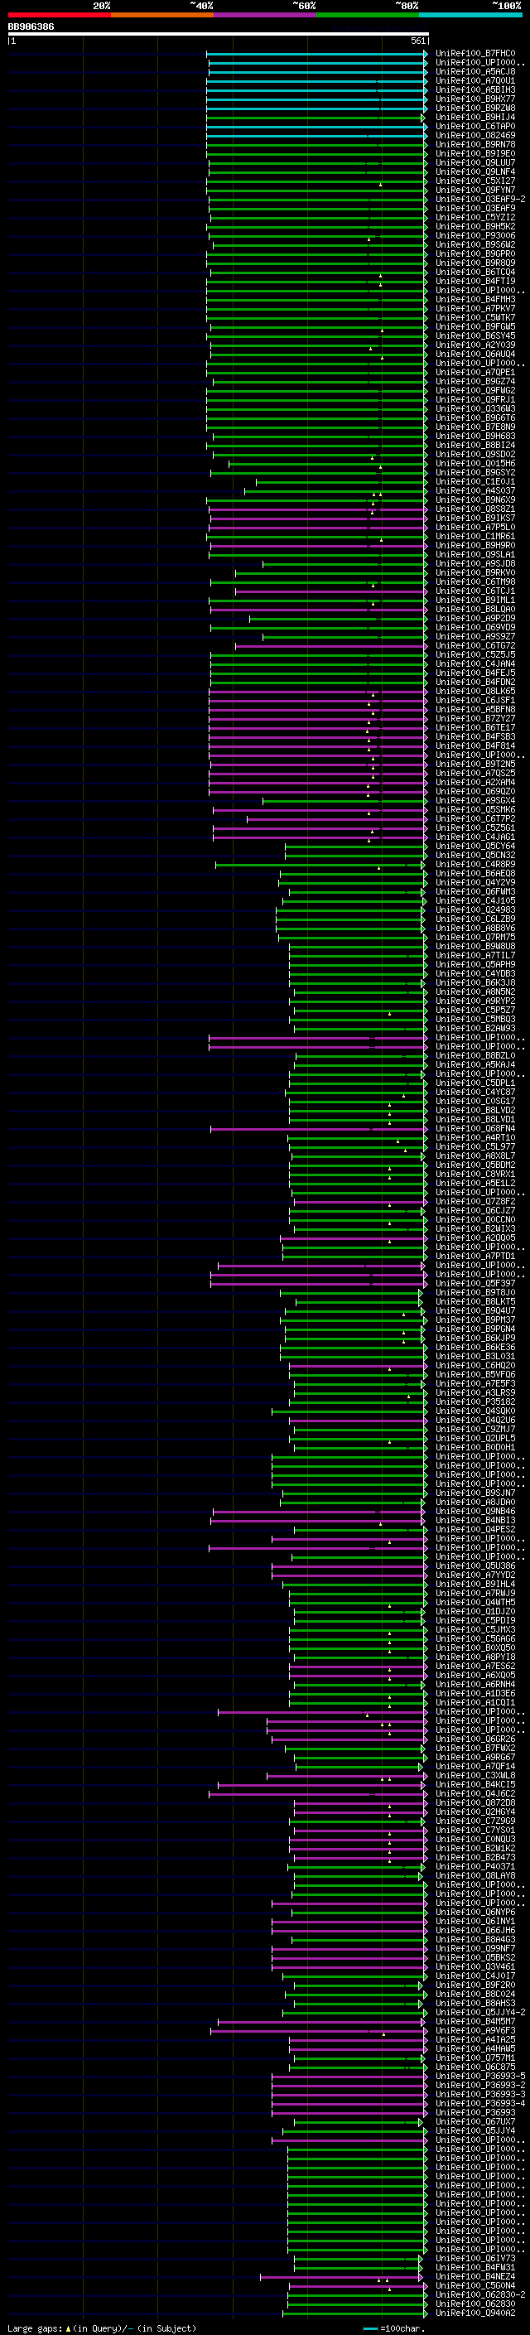Click the purple alignment bar for UniRef100_Q5F397
This screenshot has height=2335, width=530.
coord(319,1284)
